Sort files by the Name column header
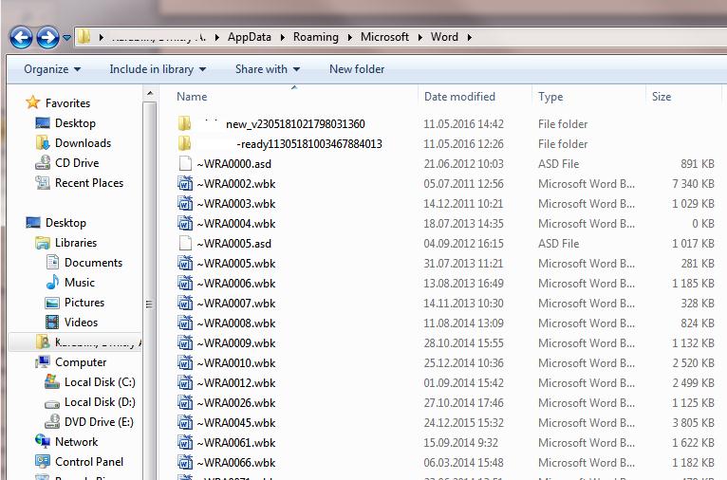The height and width of the screenshot is (480, 727). point(192,97)
